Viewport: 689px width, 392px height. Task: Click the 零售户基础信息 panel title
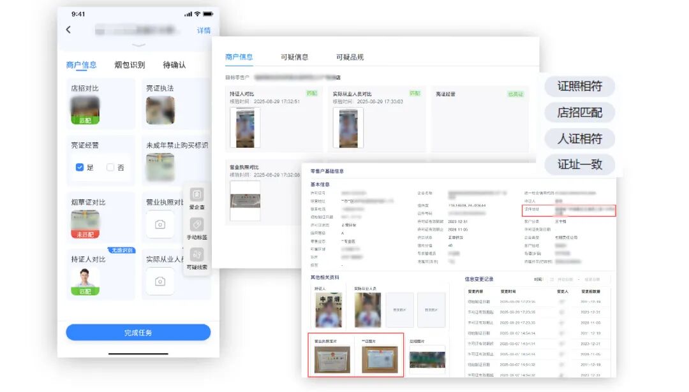click(327, 171)
